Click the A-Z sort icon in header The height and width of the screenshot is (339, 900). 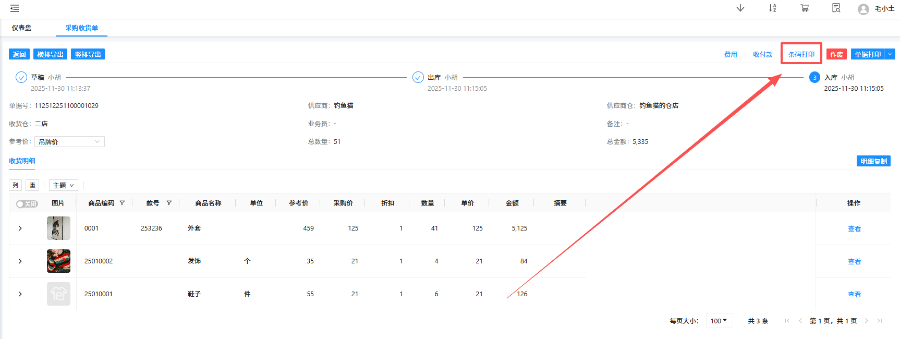(x=772, y=8)
